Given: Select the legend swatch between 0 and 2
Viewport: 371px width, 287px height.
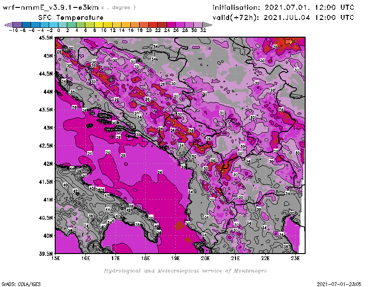Looking at the screenshot, I should coord(62,24).
